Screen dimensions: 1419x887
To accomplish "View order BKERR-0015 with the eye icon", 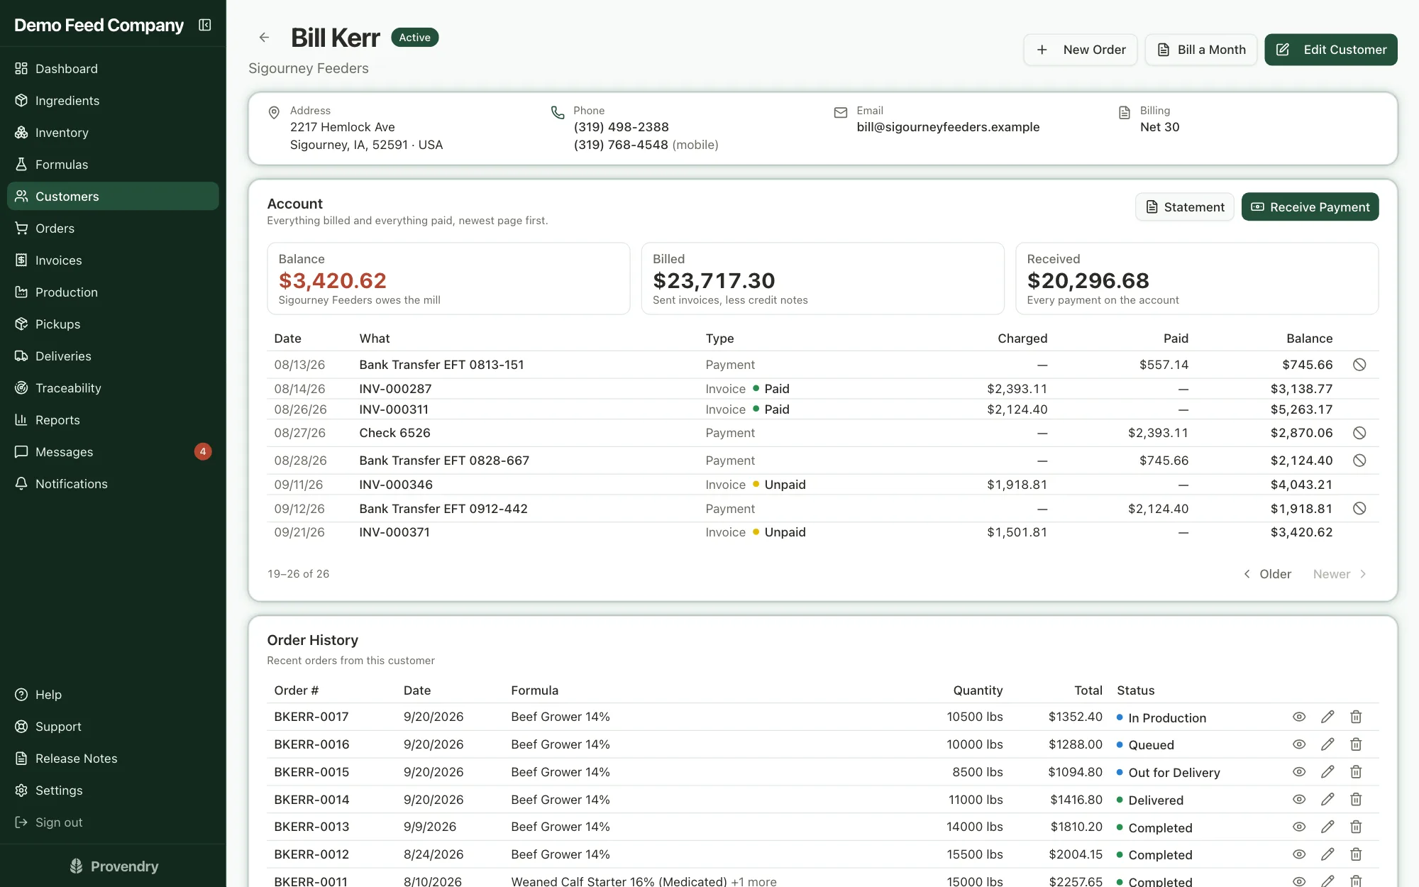I will [x=1299, y=772].
